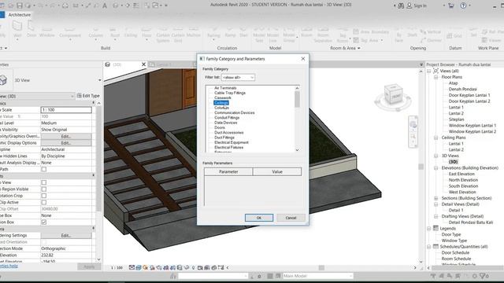Image resolution: width=504 pixels, height=283 pixels.
Task: Select Ceilings in the Family Category list
Action: click(221, 103)
